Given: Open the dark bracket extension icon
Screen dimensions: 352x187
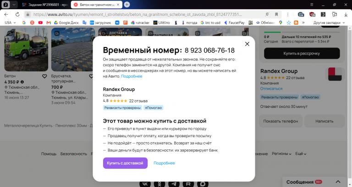Looking at the screenshot, I should [x=323, y=15].
